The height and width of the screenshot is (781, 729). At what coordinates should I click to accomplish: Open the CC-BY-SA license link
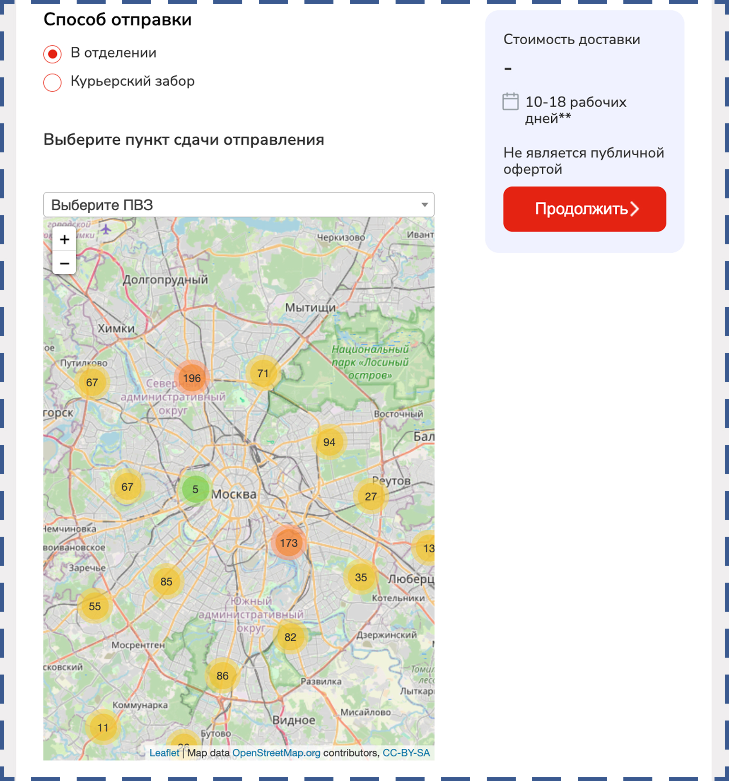tap(406, 753)
